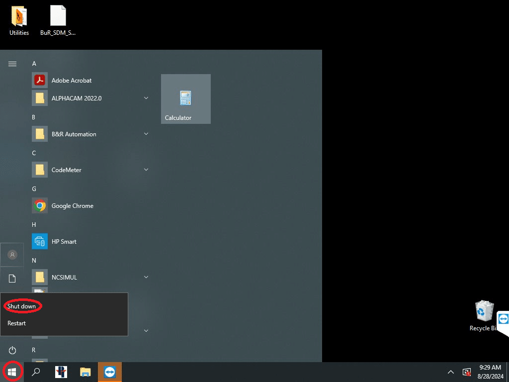This screenshot has height=382, width=509.
Task: Open the HP Smart app
Action: click(x=64, y=242)
